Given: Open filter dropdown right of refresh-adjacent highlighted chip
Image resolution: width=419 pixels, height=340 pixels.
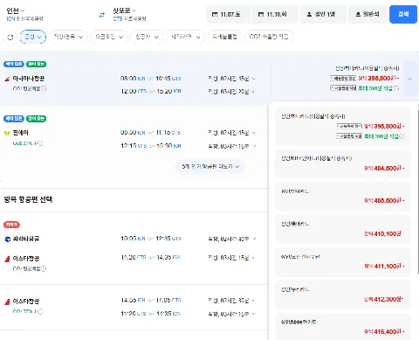Looking at the screenshot, I should (68, 37).
